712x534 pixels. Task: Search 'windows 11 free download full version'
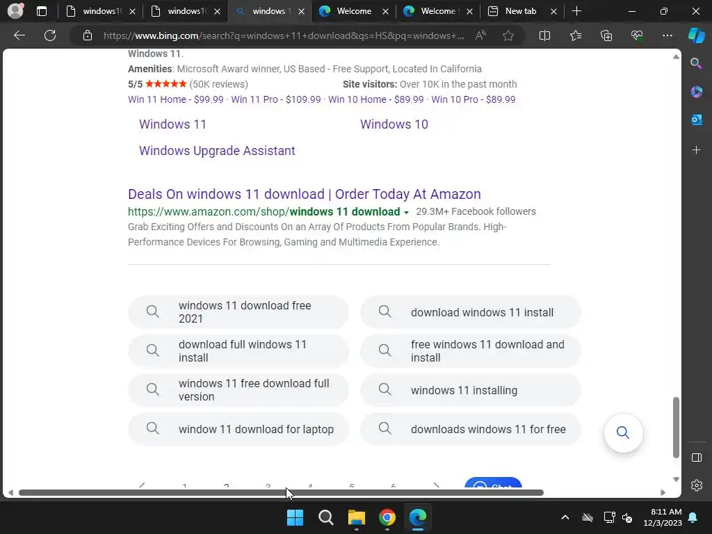(238, 390)
